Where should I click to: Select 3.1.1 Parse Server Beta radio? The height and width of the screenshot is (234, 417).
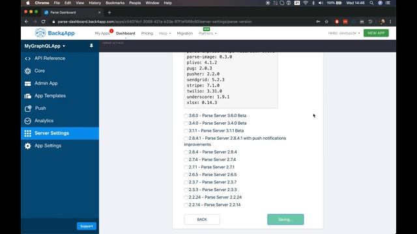(x=186, y=131)
